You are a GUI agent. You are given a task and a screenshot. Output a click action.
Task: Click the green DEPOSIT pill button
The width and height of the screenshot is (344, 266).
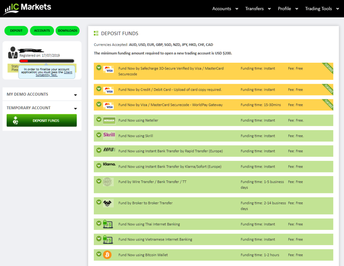click(16, 31)
